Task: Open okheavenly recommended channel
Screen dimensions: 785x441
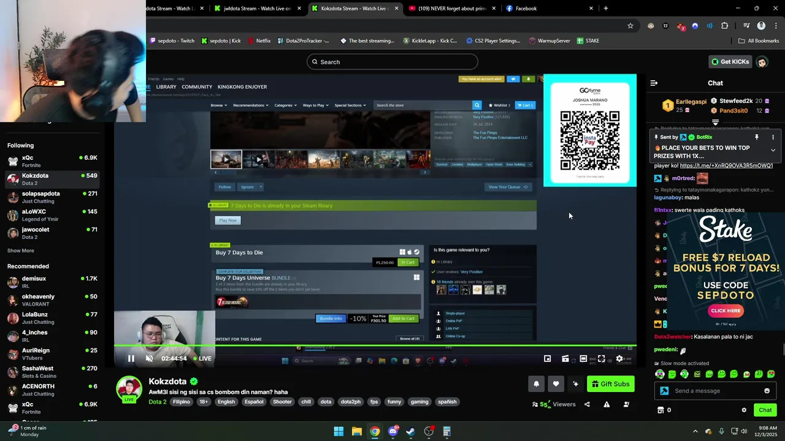Action: click(x=52, y=300)
